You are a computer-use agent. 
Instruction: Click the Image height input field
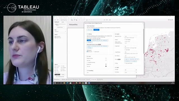click(131, 46)
